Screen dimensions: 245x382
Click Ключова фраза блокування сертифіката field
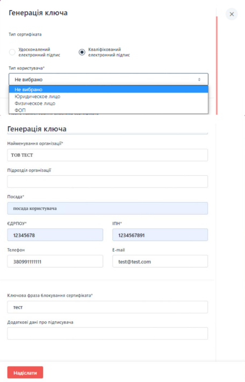pos(107,307)
